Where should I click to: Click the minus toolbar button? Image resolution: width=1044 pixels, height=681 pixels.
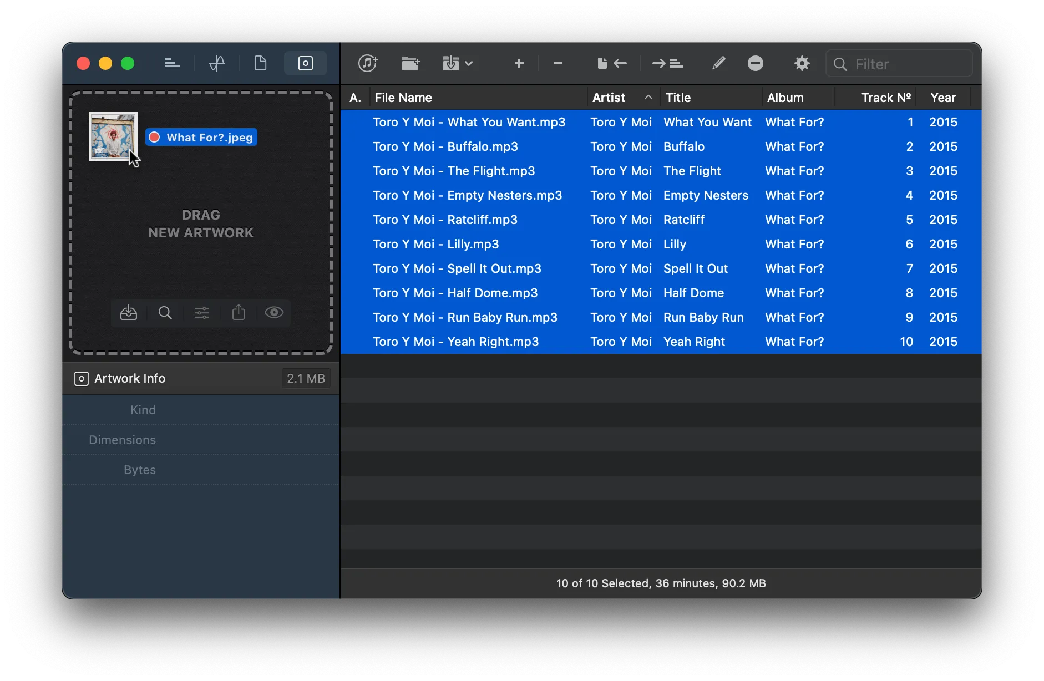pyautogui.click(x=558, y=63)
